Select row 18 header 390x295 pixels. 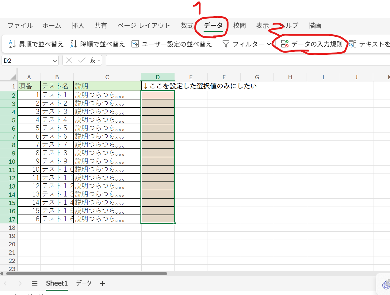(x=9, y=228)
